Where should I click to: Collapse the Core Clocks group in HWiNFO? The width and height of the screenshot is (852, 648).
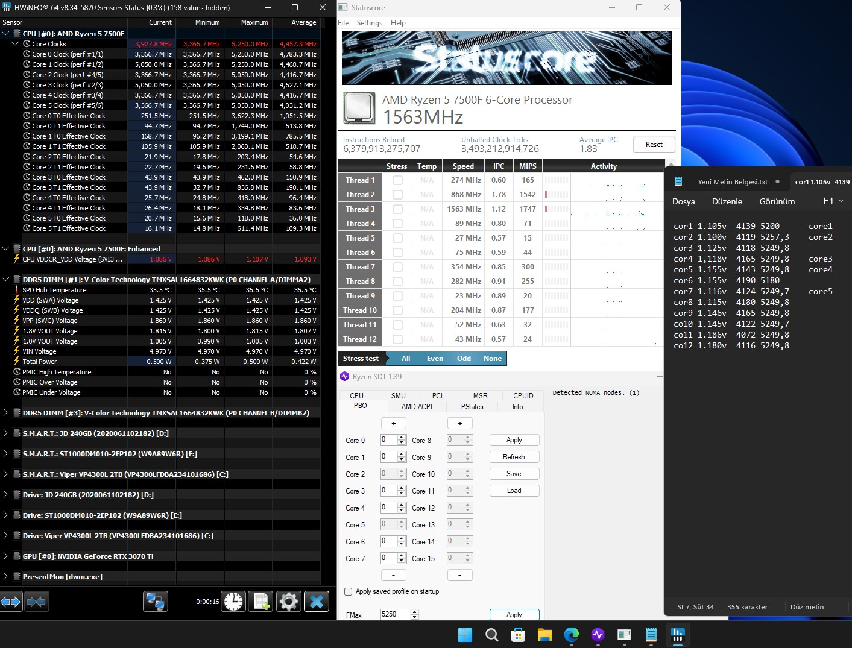(15, 44)
